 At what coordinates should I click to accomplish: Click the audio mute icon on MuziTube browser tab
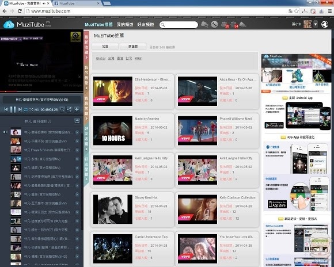coord(44,3)
